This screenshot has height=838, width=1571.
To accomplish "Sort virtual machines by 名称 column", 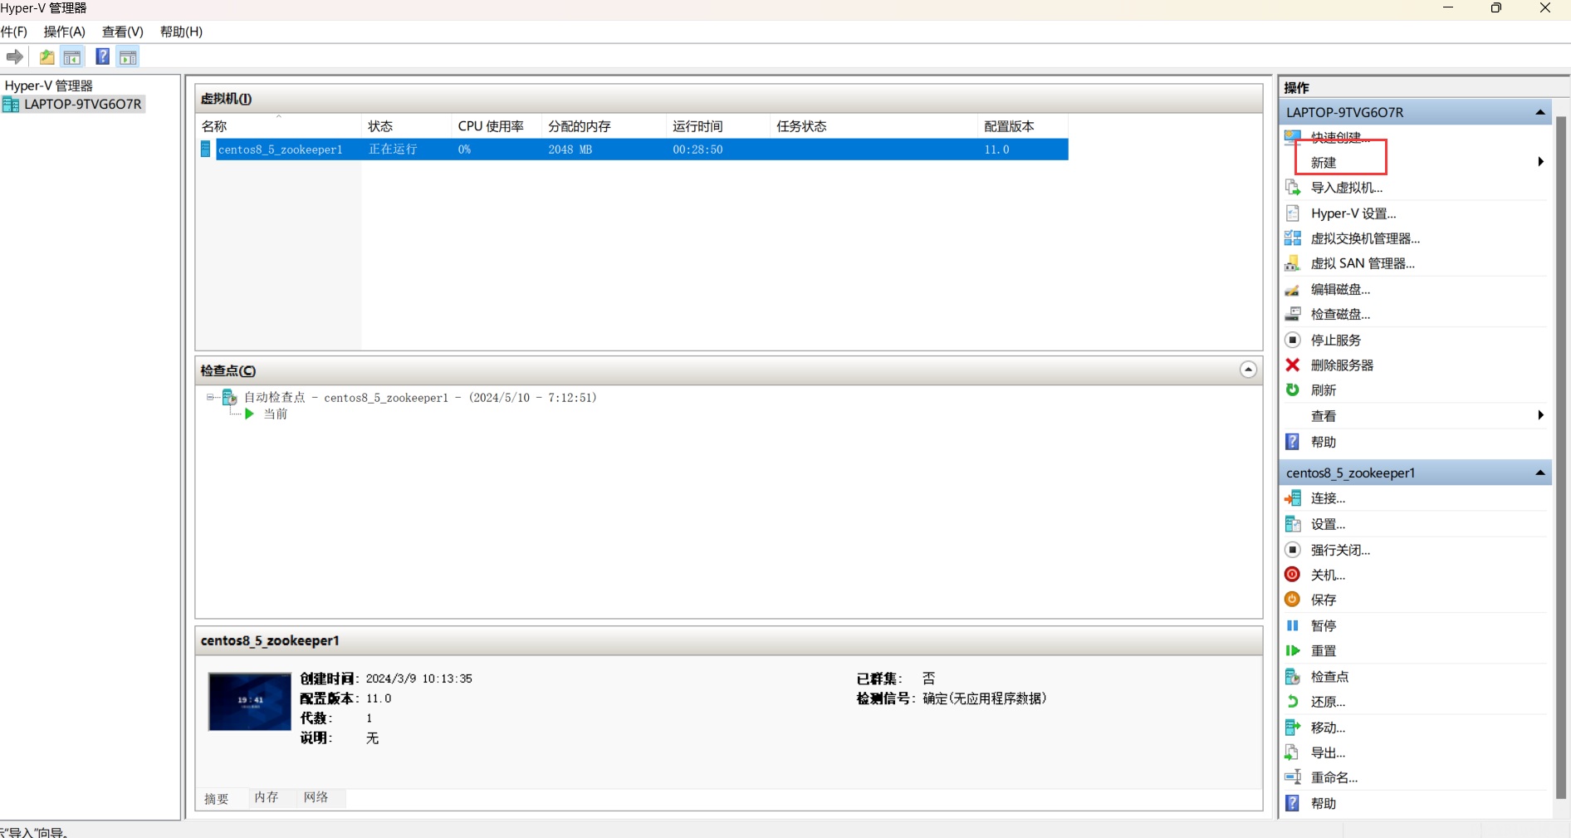I will point(279,126).
